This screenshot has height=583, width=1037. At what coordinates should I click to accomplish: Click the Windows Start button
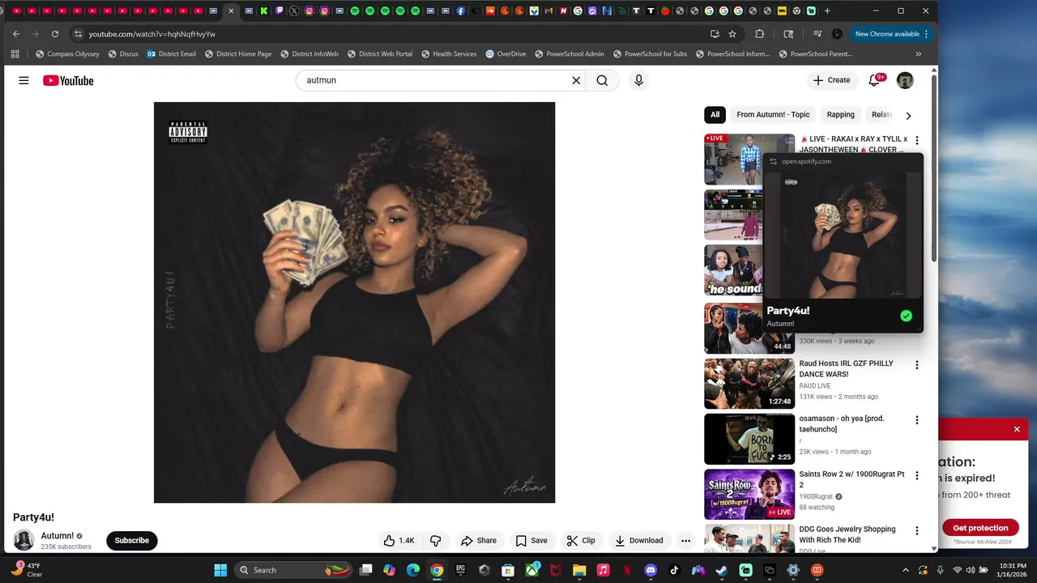pyautogui.click(x=220, y=570)
